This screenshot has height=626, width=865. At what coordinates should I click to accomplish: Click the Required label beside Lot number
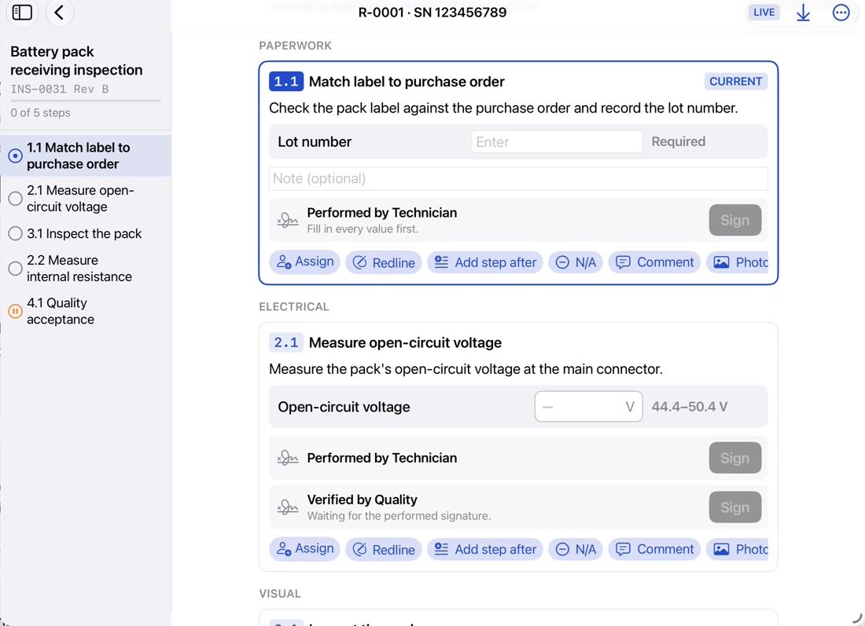pos(678,141)
